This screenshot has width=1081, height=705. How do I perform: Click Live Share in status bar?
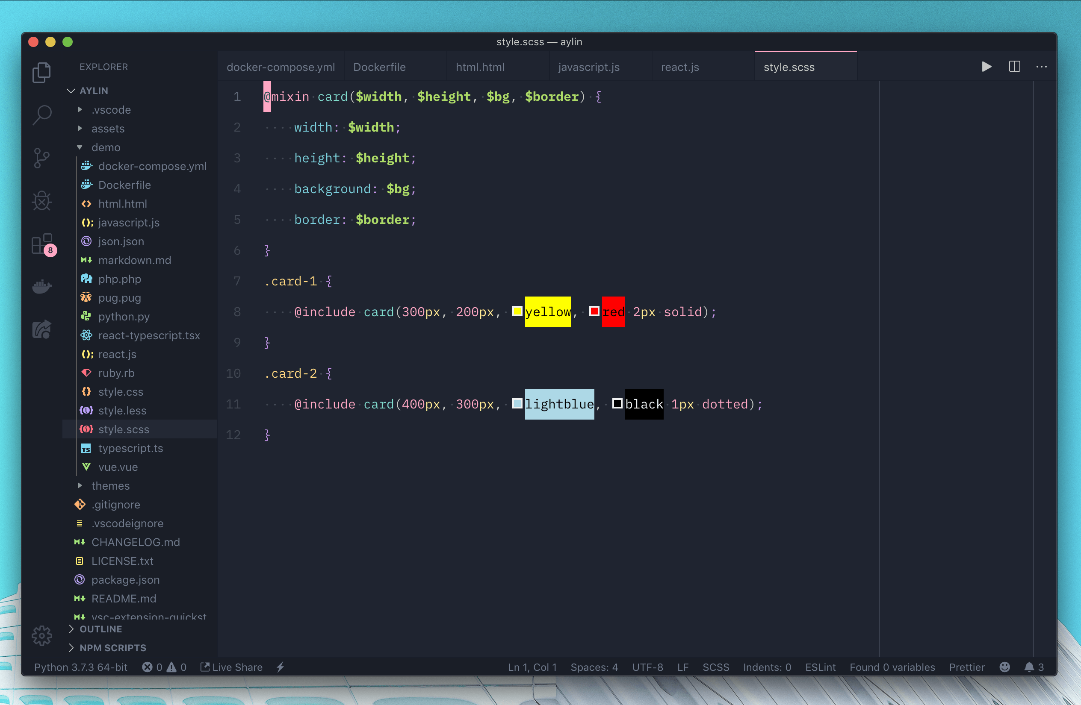pos(232,667)
